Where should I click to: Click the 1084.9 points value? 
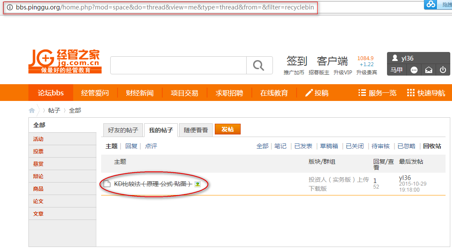[365, 58]
